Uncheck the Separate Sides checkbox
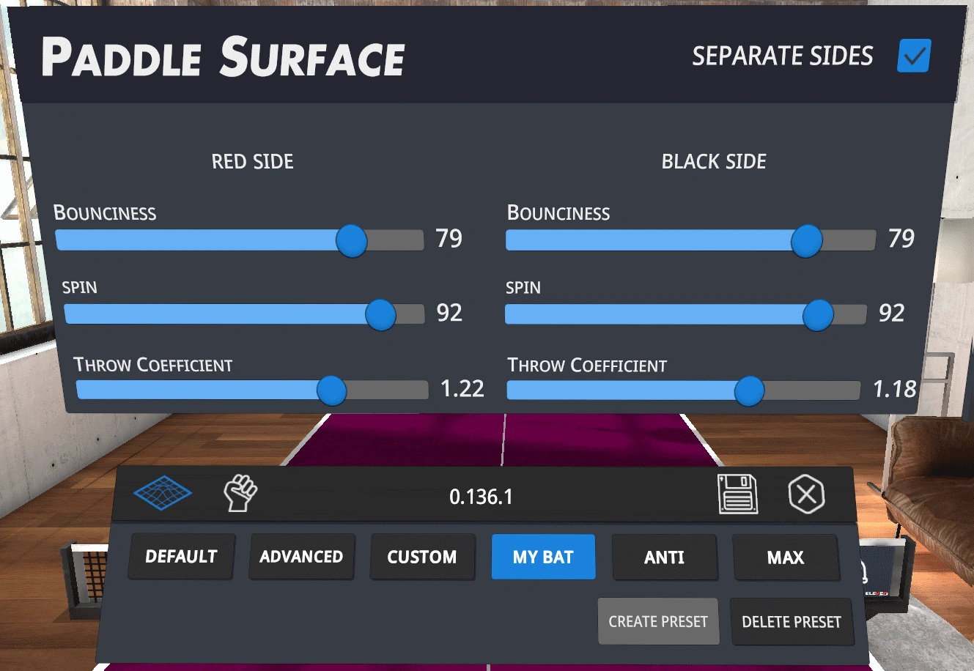 913,56
